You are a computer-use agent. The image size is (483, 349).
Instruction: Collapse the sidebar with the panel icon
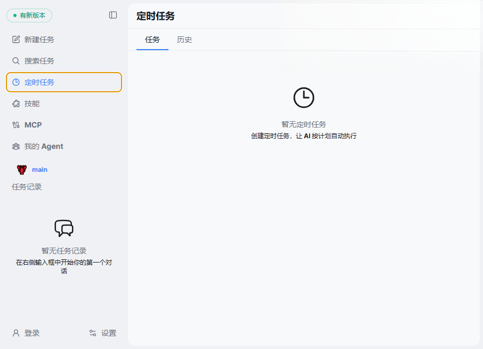[x=113, y=15]
